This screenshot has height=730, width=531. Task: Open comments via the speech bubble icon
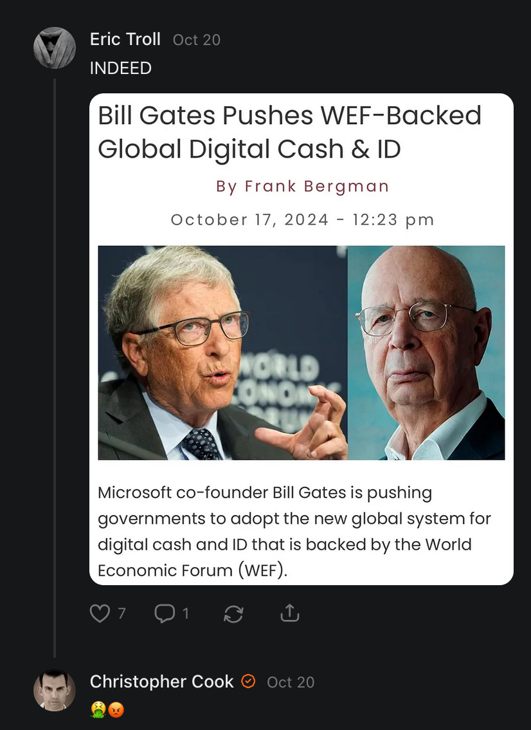click(x=165, y=613)
